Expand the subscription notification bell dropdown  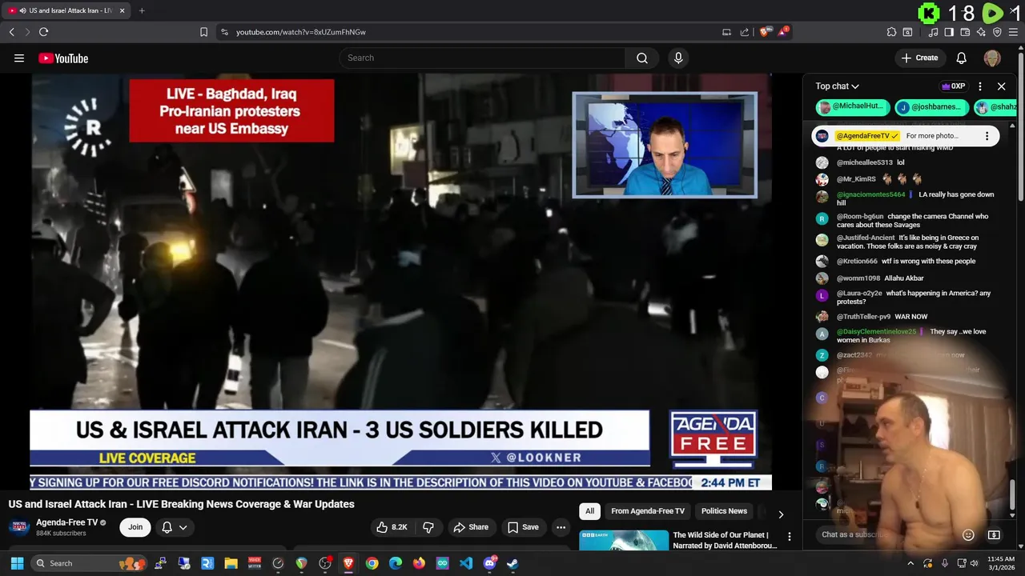(x=174, y=527)
